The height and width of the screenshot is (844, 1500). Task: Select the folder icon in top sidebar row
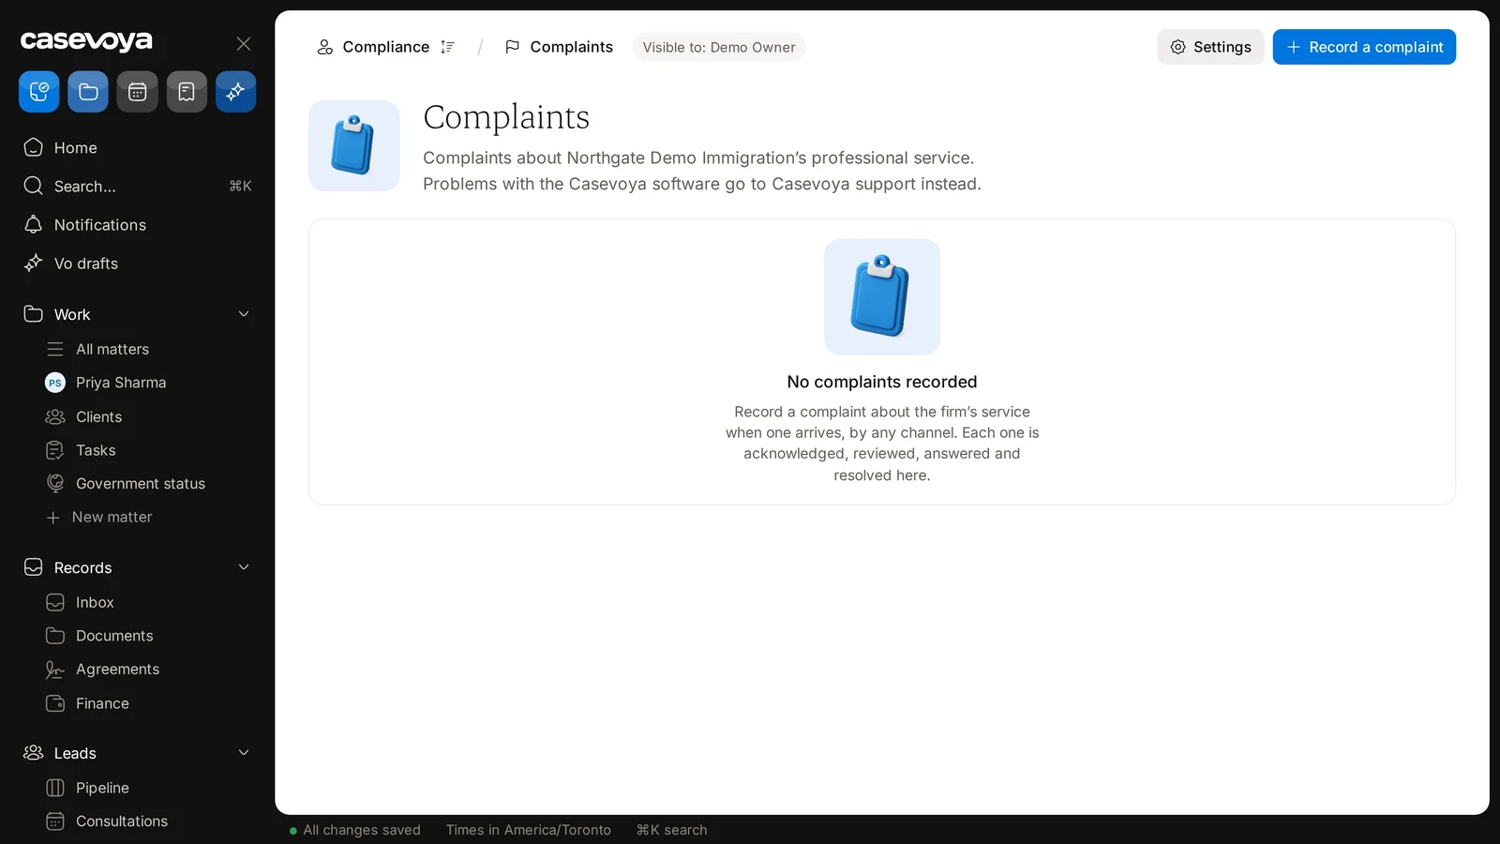coord(88,92)
